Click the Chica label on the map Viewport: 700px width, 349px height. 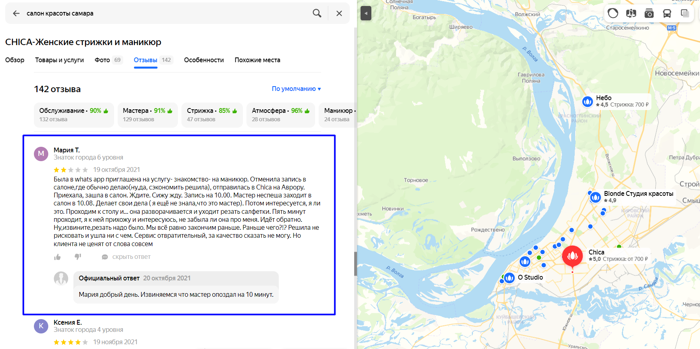pos(596,252)
